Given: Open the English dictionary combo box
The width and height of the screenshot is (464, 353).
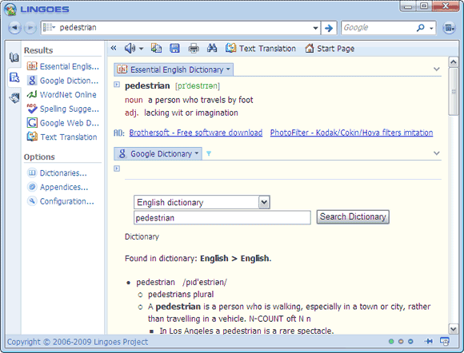Looking at the screenshot, I should (x=202, y=202).
